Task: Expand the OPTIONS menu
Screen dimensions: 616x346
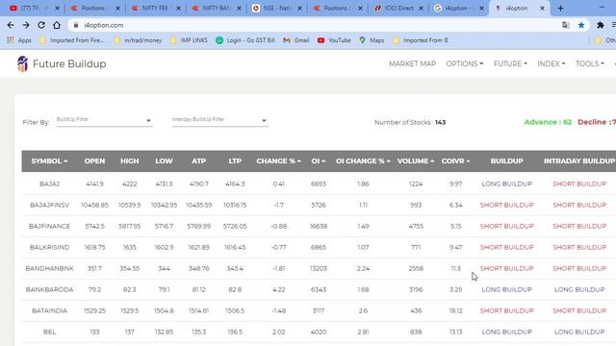Action: pyautogui.click(x=464, y=64)
